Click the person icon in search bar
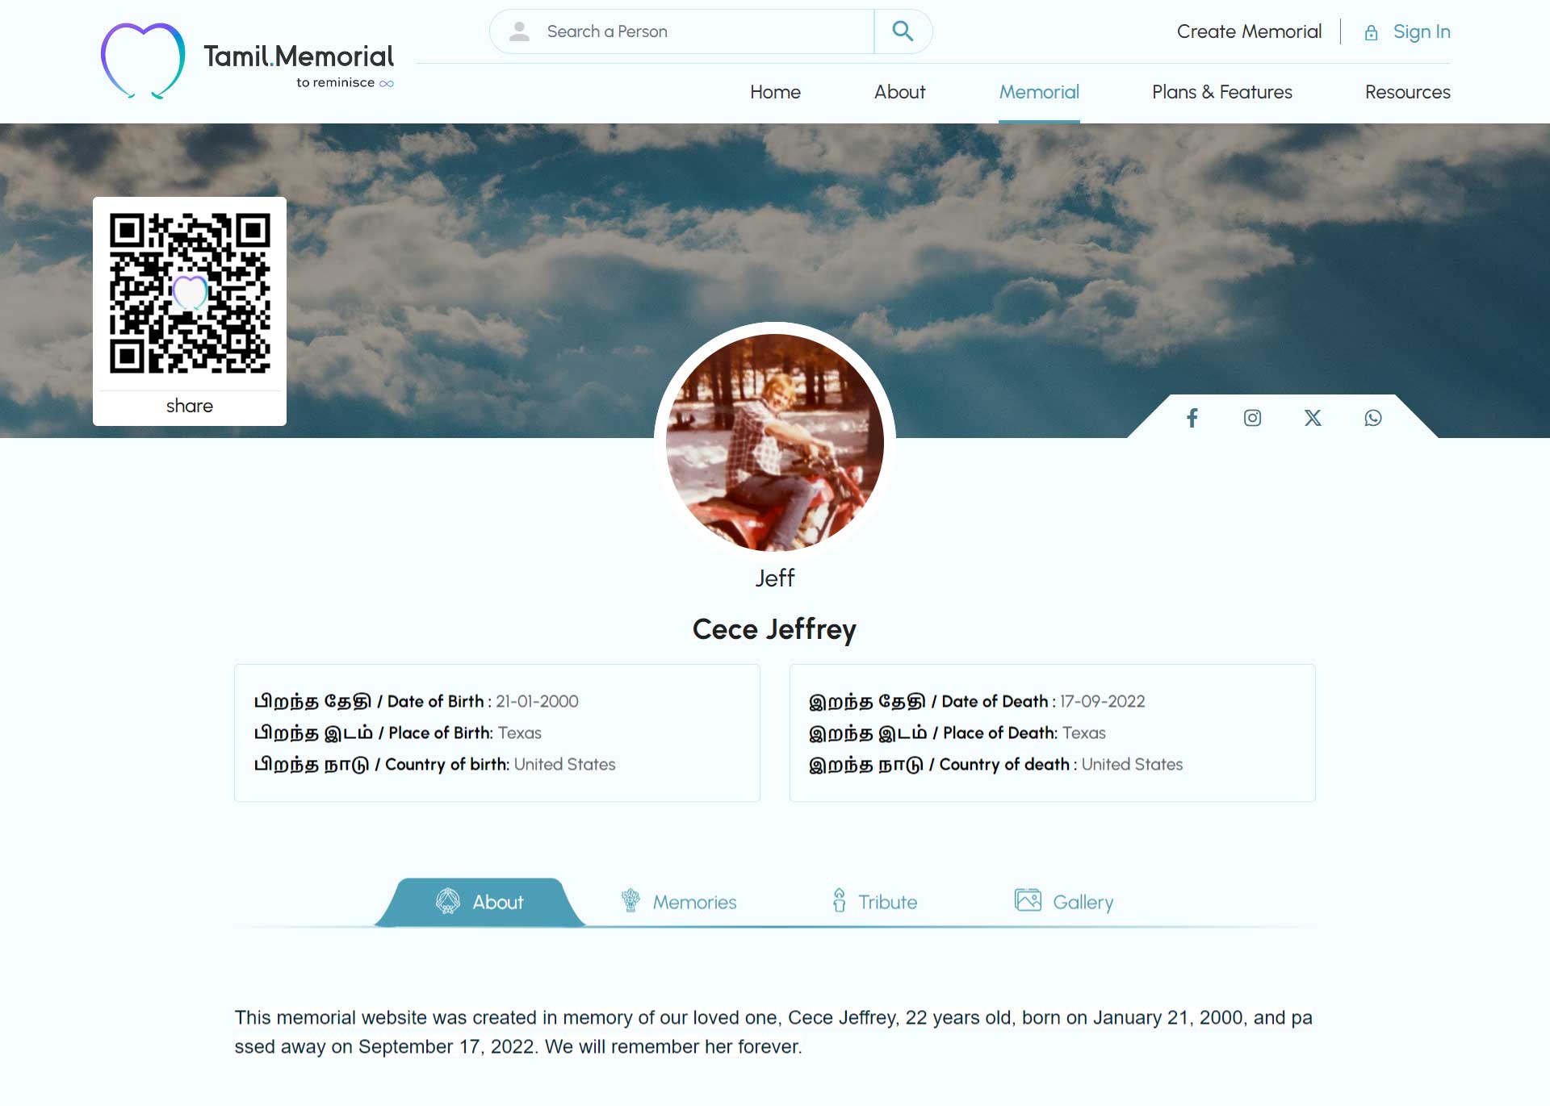1550x1106 pixels. (519, 31)
